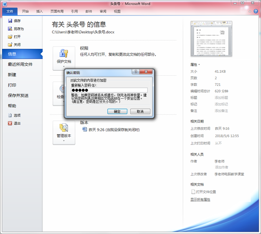Switch to the Page Layout (页面布局) tab

click(57, 11)
